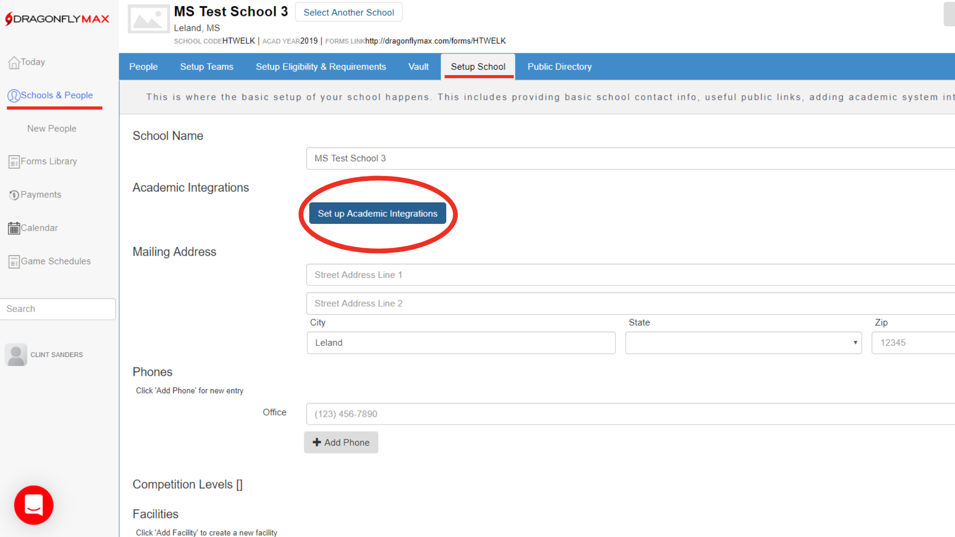
Task: Switch to the Setup Teams tab
Action: pyautogui.click(x=206, y=67)
